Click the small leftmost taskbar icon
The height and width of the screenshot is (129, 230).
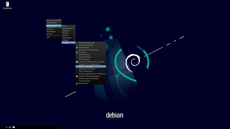point(6,127)
